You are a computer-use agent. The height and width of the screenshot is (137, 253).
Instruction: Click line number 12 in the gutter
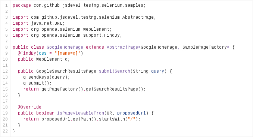pos(5,71)
